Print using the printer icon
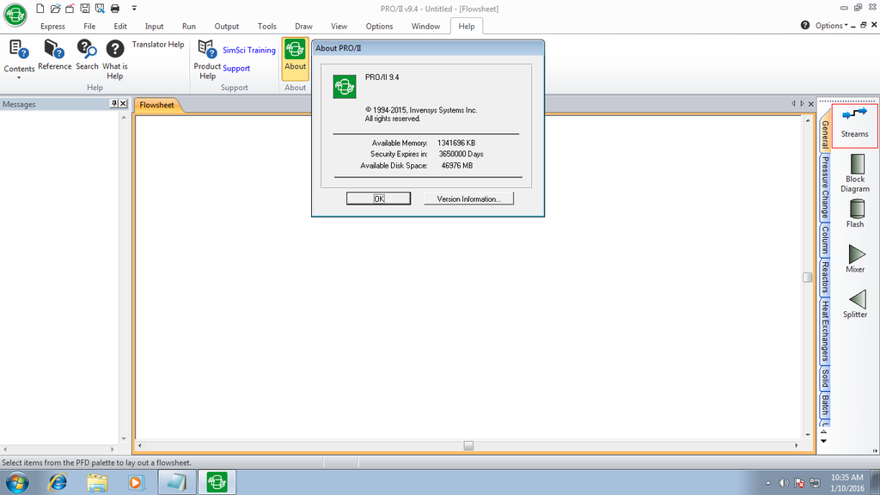This screenshot has height=495, width=880. point(115,9)
